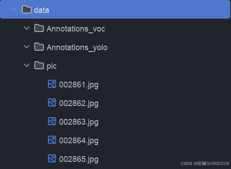The height and width of the screenshot is (169, 231).
Task: Select the Annotations_voc folder name
Action: pyautogui.click(x=76, y=29)
